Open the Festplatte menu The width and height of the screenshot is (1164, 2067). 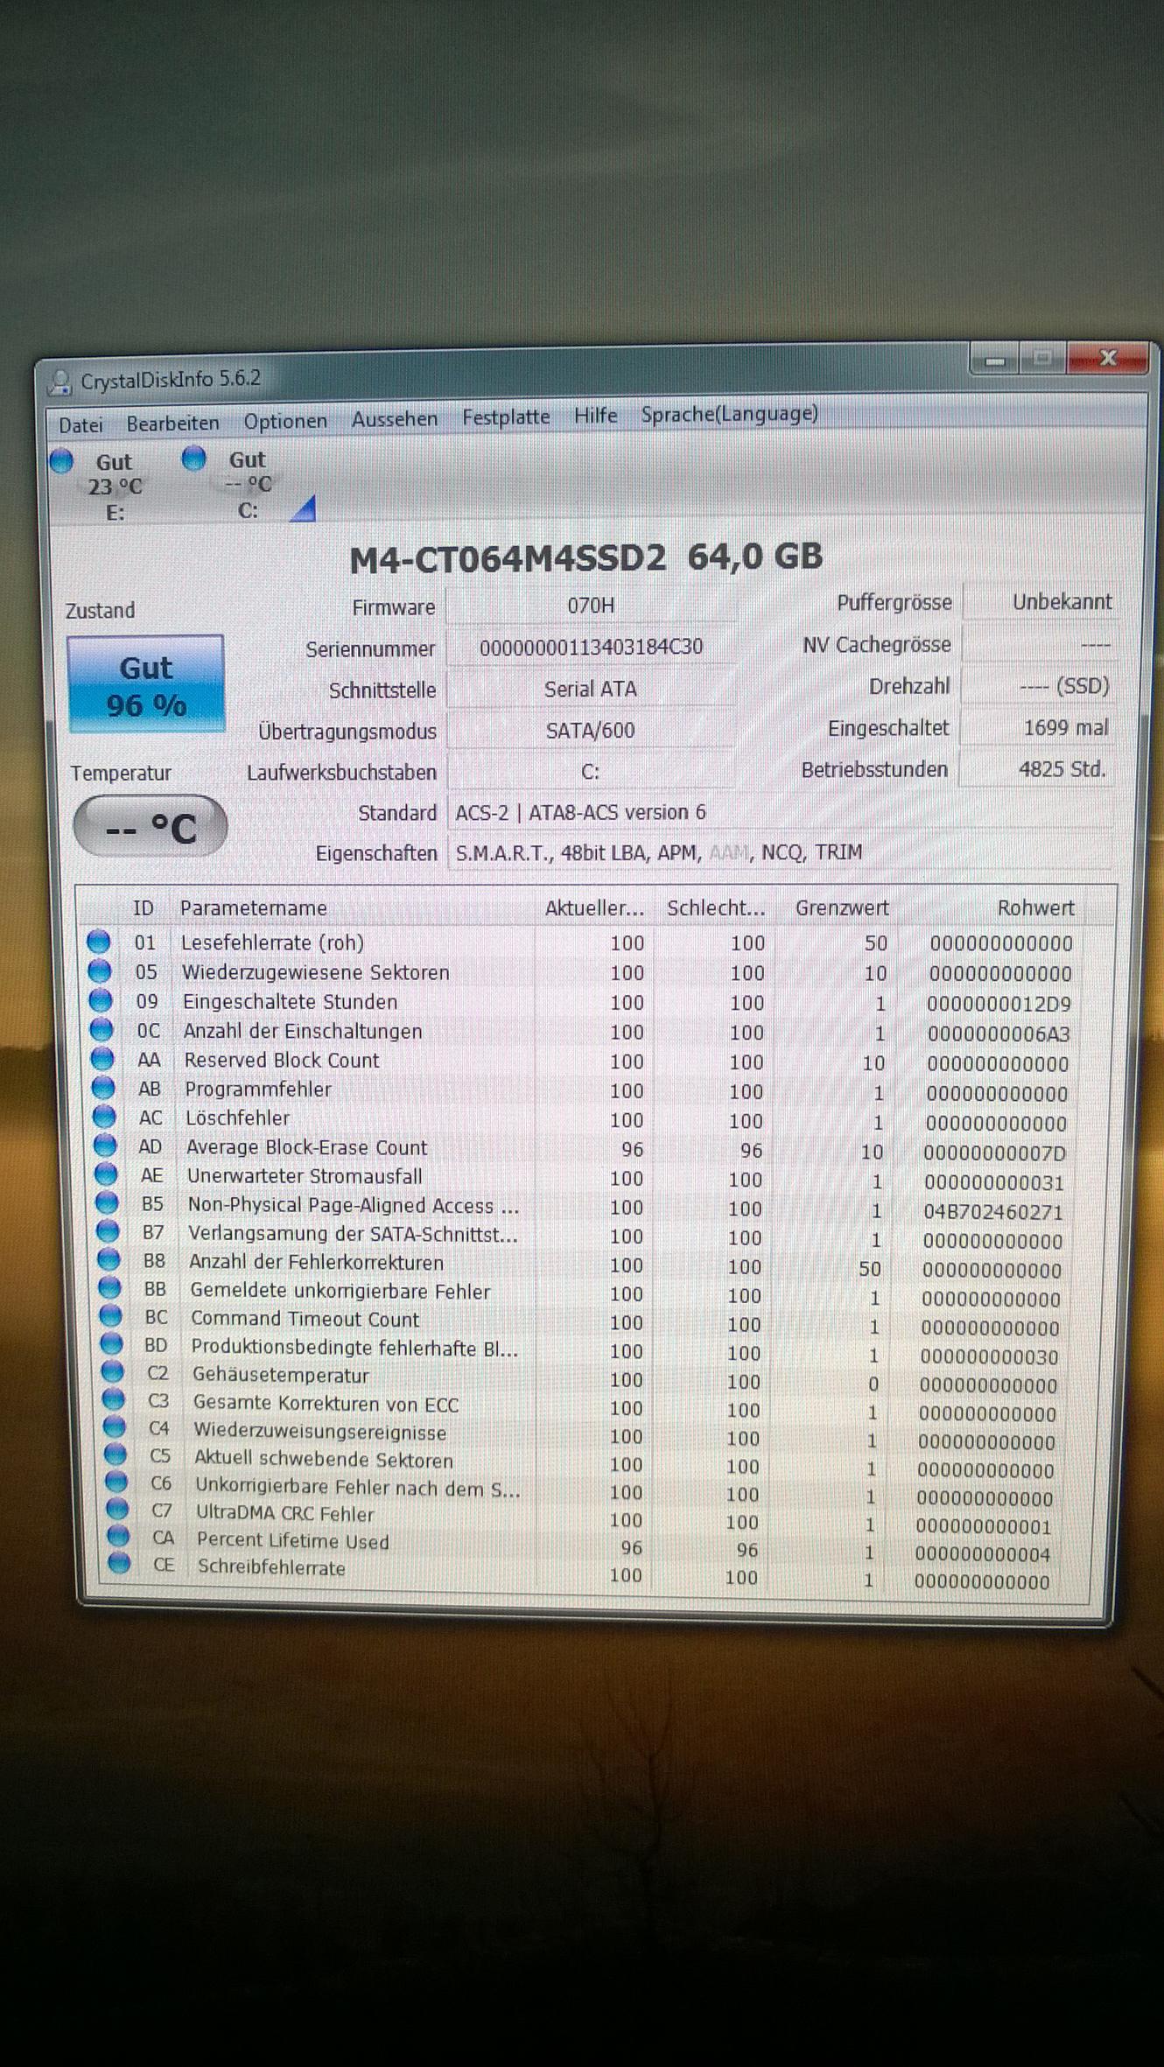coord(506,417)
